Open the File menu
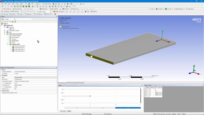The width and height of the screenshot is (204, 115). click(2, 4)
